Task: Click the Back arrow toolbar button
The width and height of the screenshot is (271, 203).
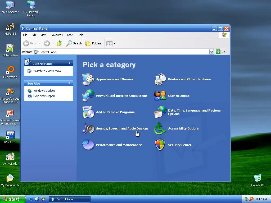Action: pos(30,43)
